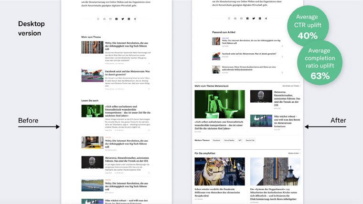
Task: Click the Mehr zum Thema Metaversum heading
Action: [x=212, y=86]
